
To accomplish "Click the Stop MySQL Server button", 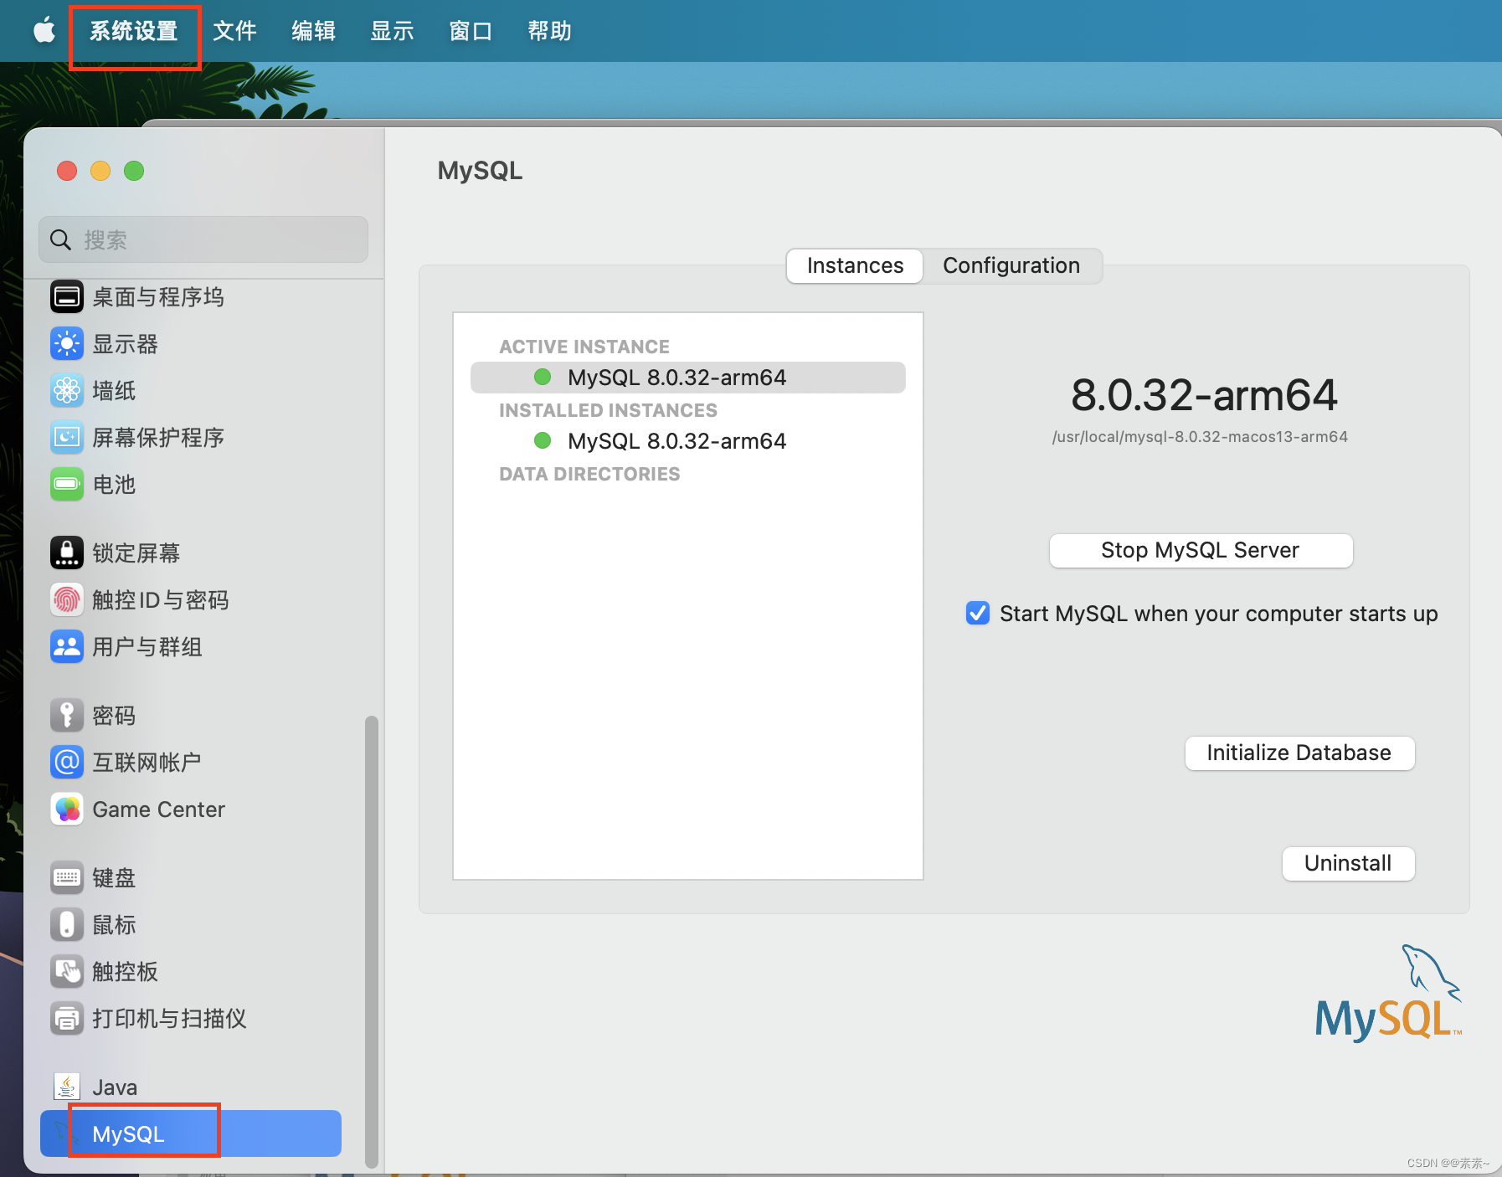I will [x=1201, y=550].
